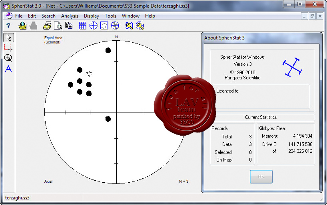
Task: Click the "© 1990-2010" copyright text
Action: pos(243,73)
